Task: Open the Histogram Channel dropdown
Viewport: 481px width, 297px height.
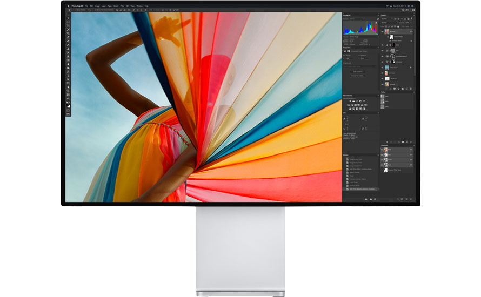Action: [x=357, y=19]
